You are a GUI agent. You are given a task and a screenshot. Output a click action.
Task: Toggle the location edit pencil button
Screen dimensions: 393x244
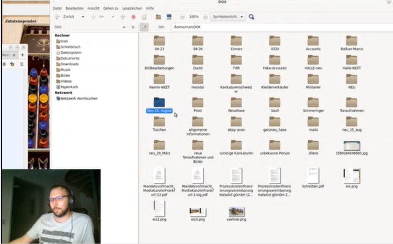[x=144, y=27]
